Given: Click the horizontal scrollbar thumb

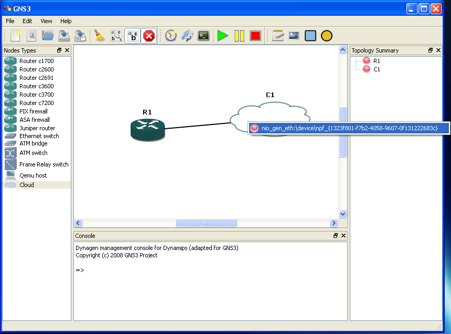Looking at the screenshot, I should pyautogui.click(x=206, y=223).
